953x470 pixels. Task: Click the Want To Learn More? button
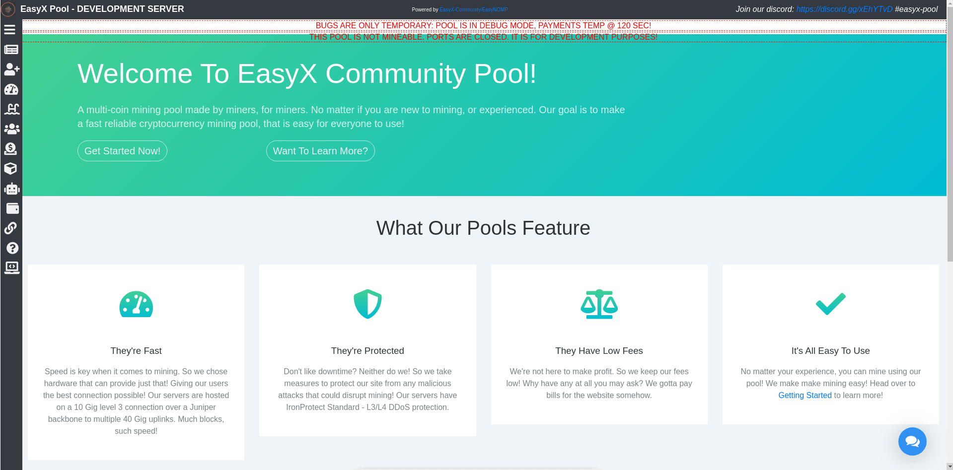320,151
